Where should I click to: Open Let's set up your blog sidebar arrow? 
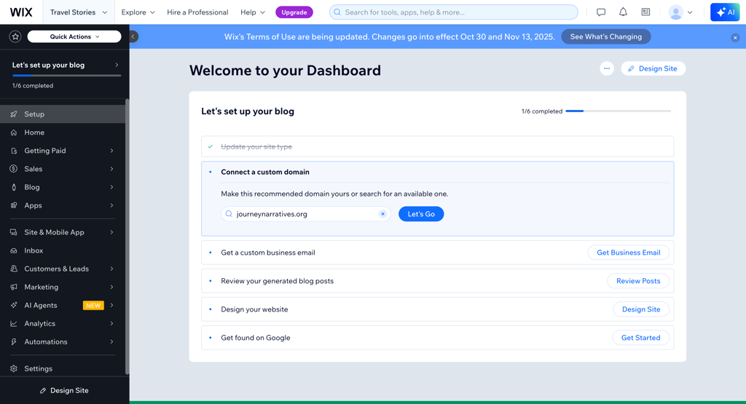(117, 65)
